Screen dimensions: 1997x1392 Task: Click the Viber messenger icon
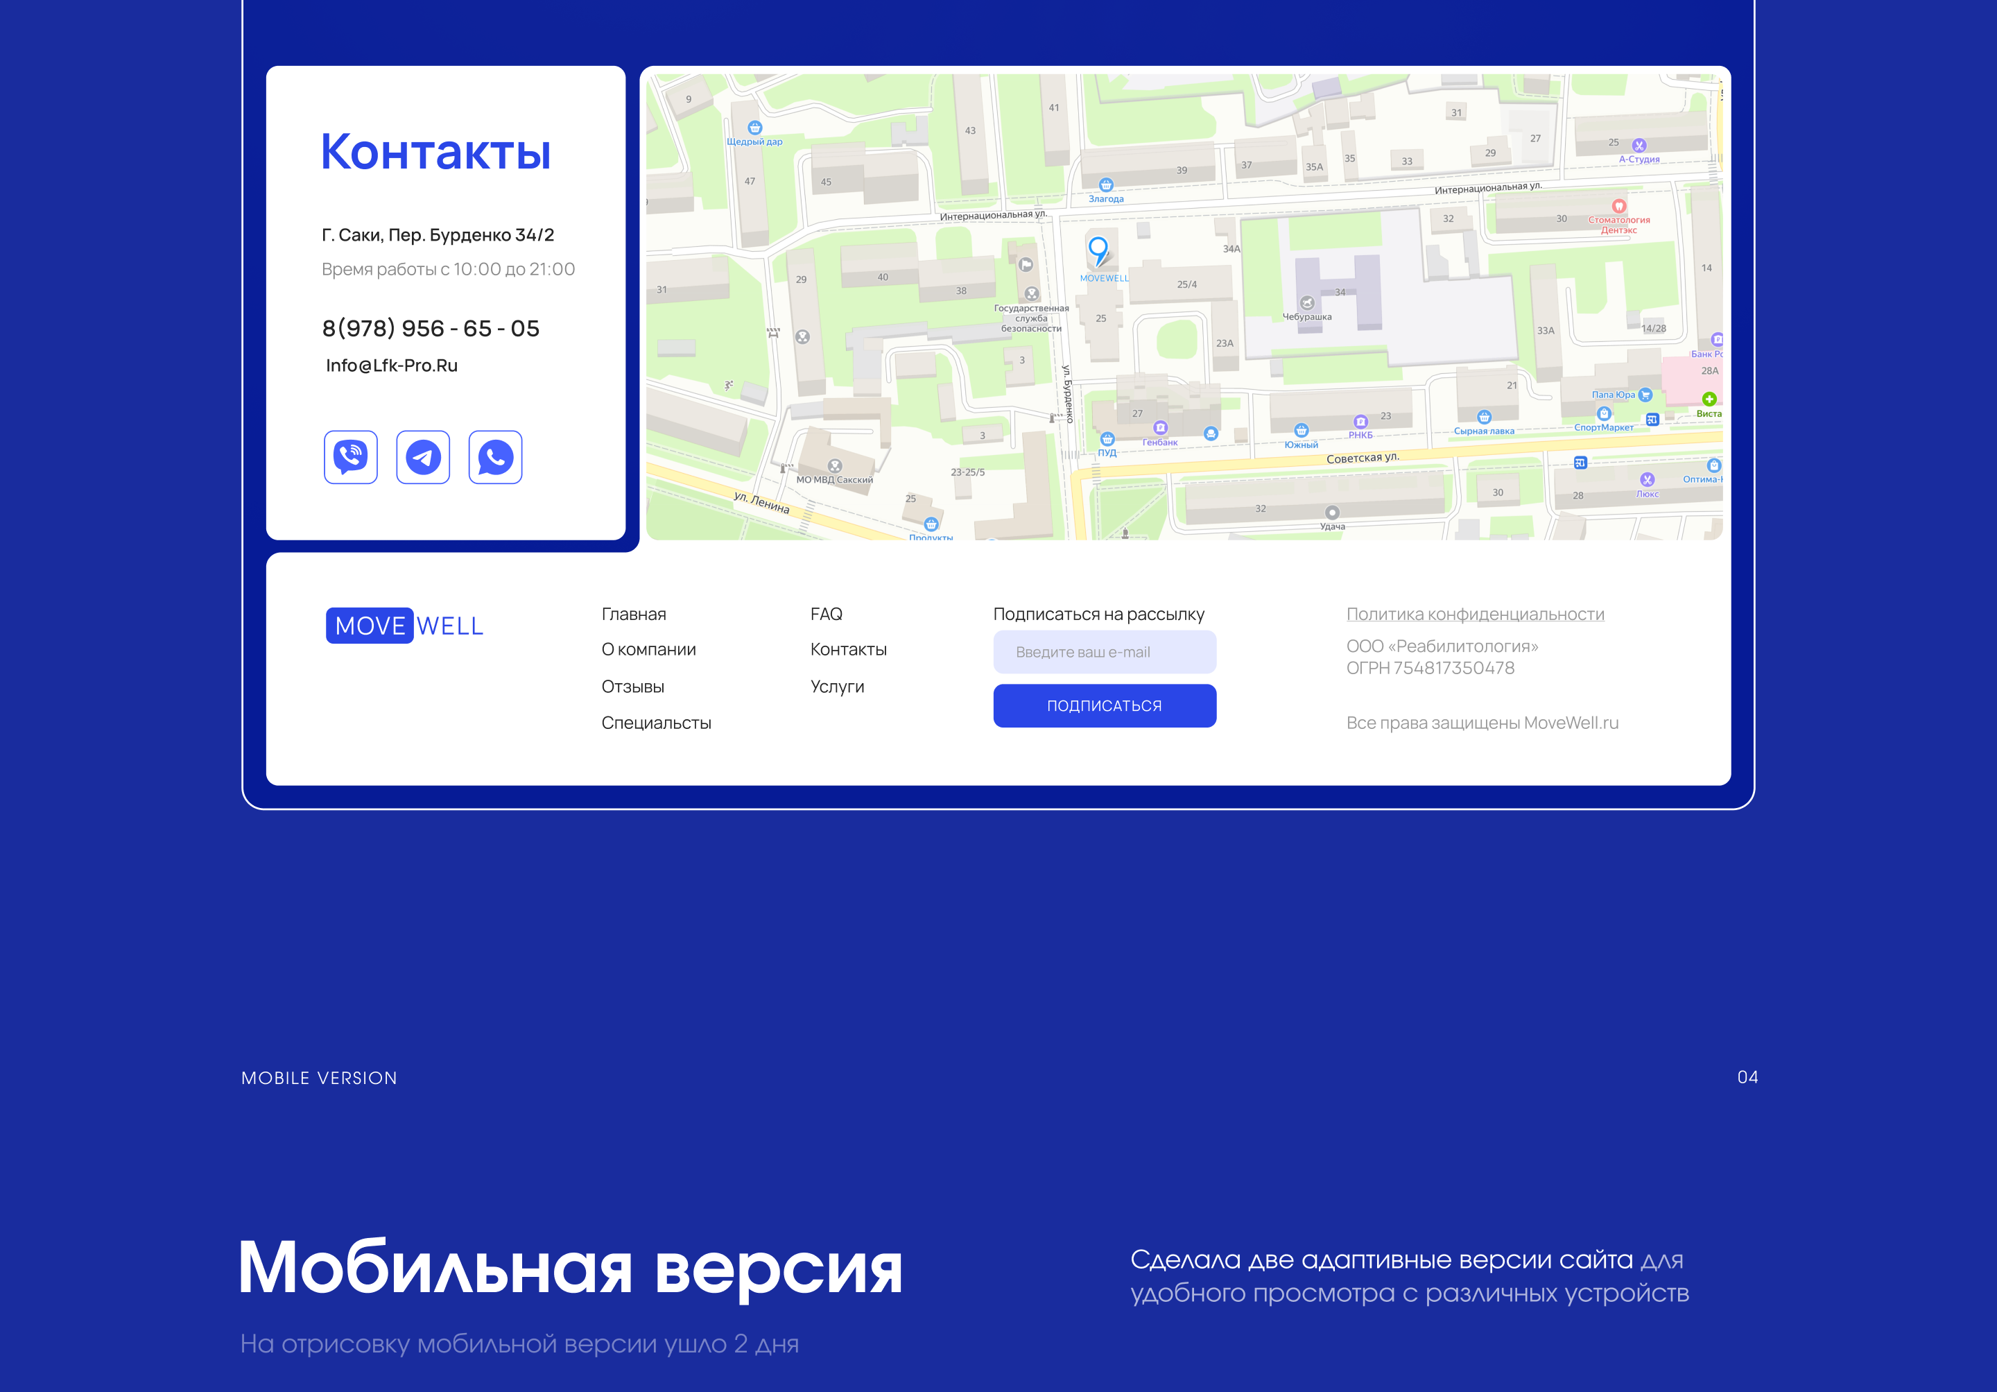[351, 457]
